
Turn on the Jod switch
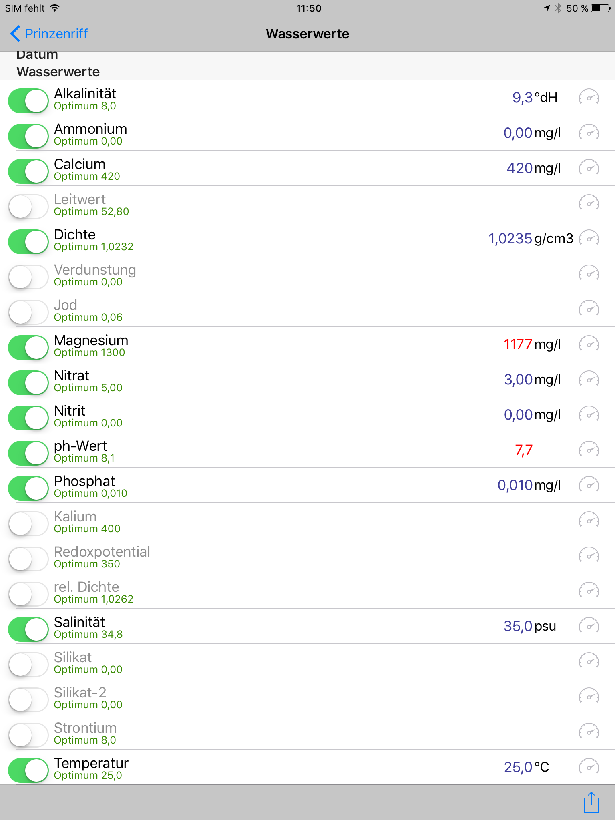point(28,312)
